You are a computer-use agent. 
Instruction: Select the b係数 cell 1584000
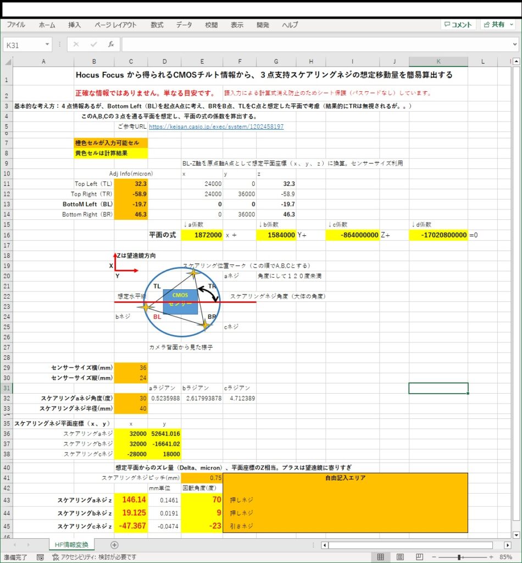(276, 235)
